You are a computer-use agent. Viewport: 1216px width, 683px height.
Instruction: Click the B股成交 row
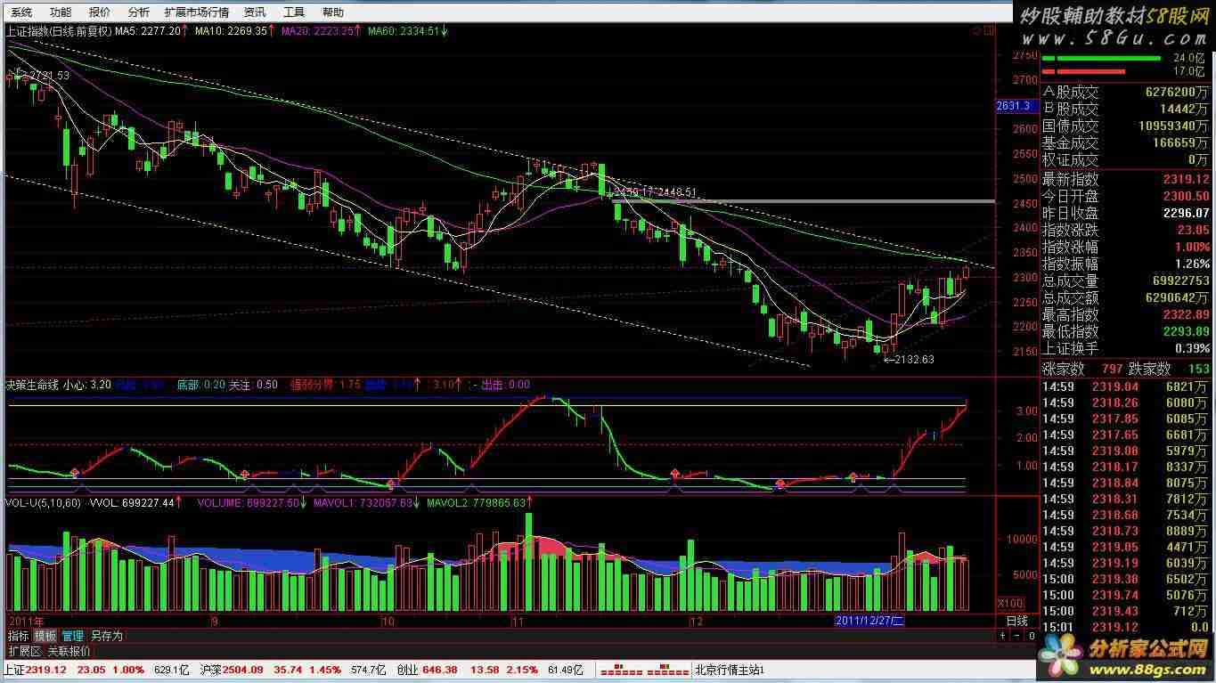1127,109
